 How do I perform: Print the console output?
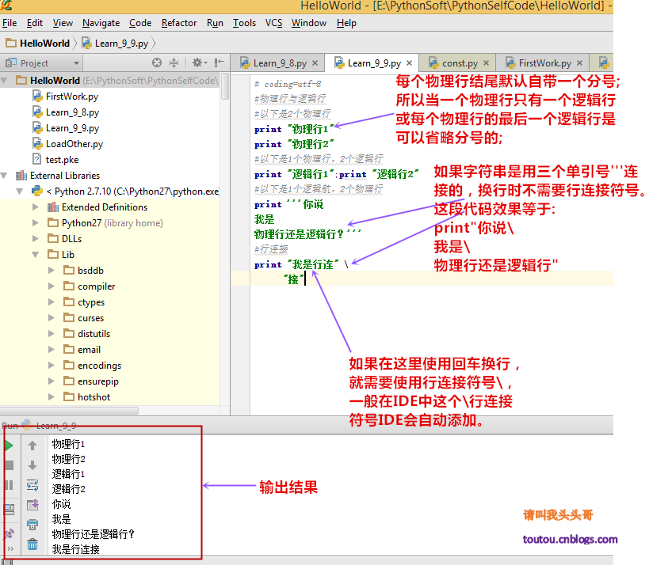click(x=32, y=525)
